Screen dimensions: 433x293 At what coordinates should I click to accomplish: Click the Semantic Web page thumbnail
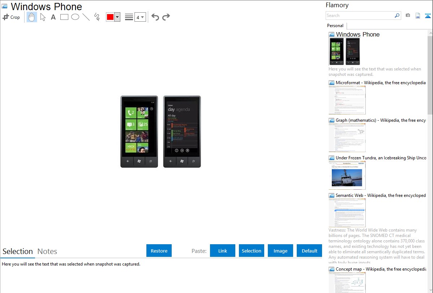pyautogui.click(x=347, y=213)
